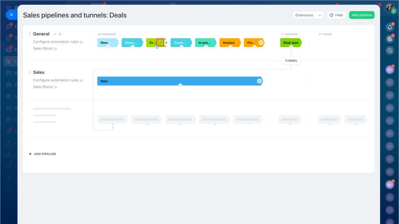Screen dimensions: 399x224
Task: Grab the drag handle beside General pipeline
Action: click(x=30, y=34)
